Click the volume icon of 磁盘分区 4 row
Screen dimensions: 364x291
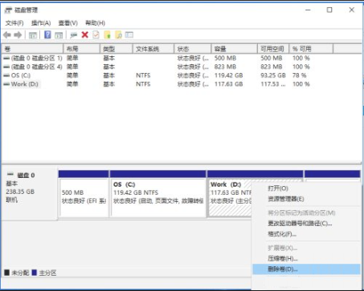(x=6, y=67)
